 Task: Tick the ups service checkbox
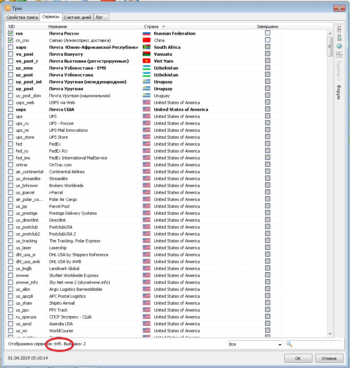(10, 116)
